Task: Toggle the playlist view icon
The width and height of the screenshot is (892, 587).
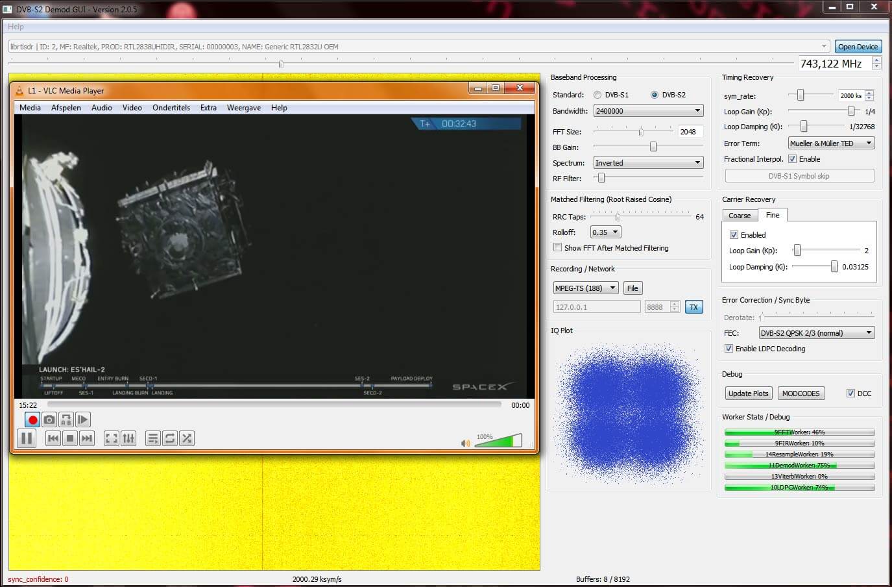Action: (152, 438)
